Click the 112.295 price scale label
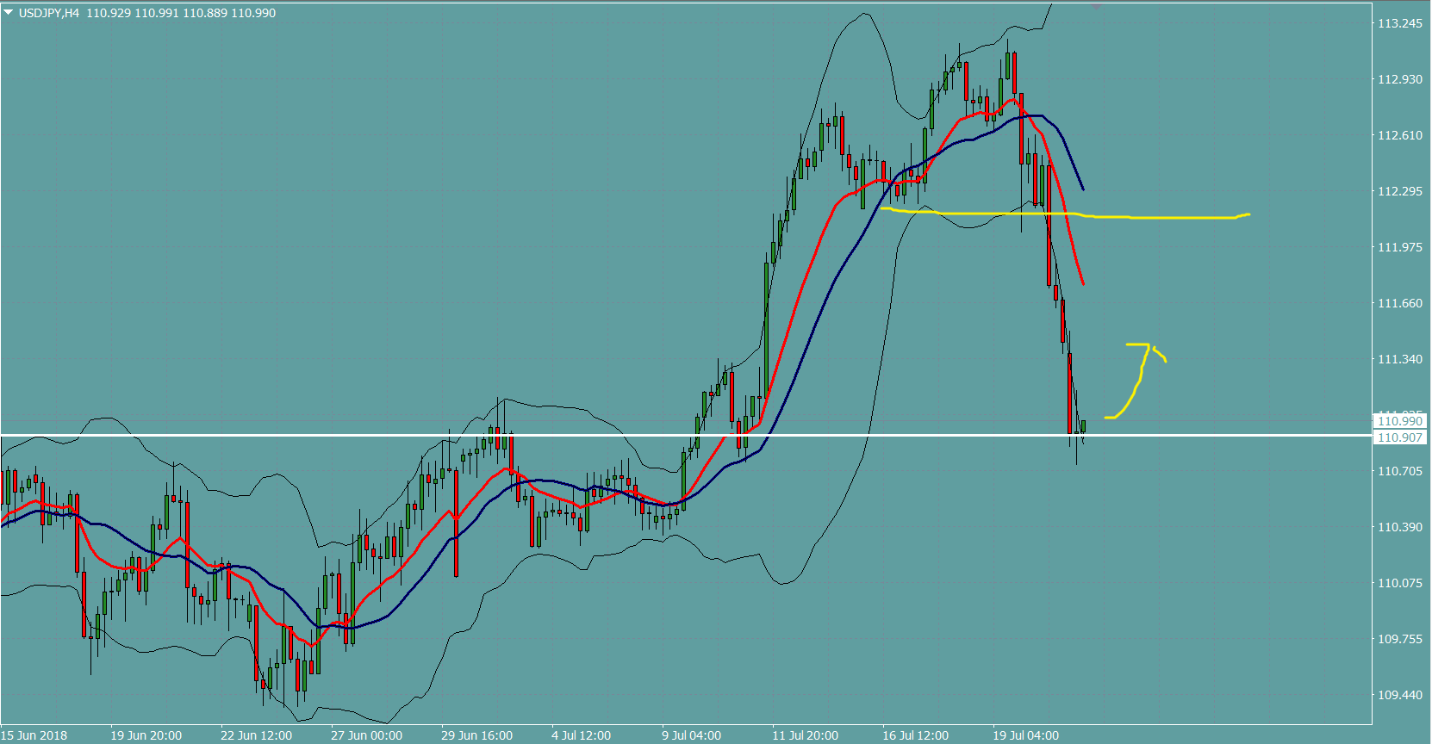The width and height of the screenshot is (1432, 744). [1399, 191]
